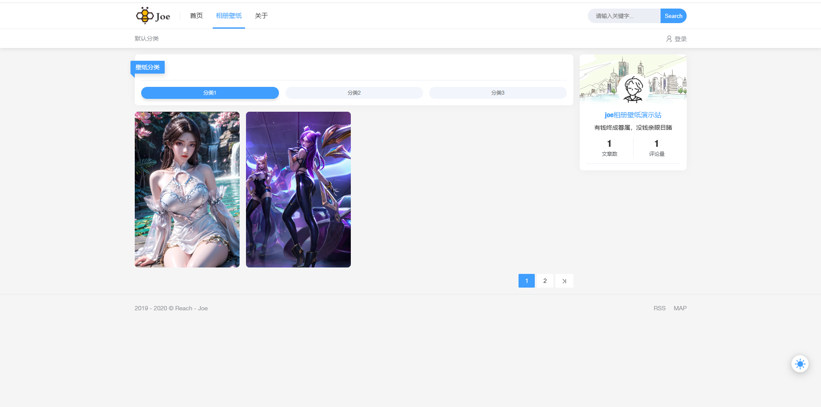
Task: Open the 首页 menu item
Action: click(196, 16)
